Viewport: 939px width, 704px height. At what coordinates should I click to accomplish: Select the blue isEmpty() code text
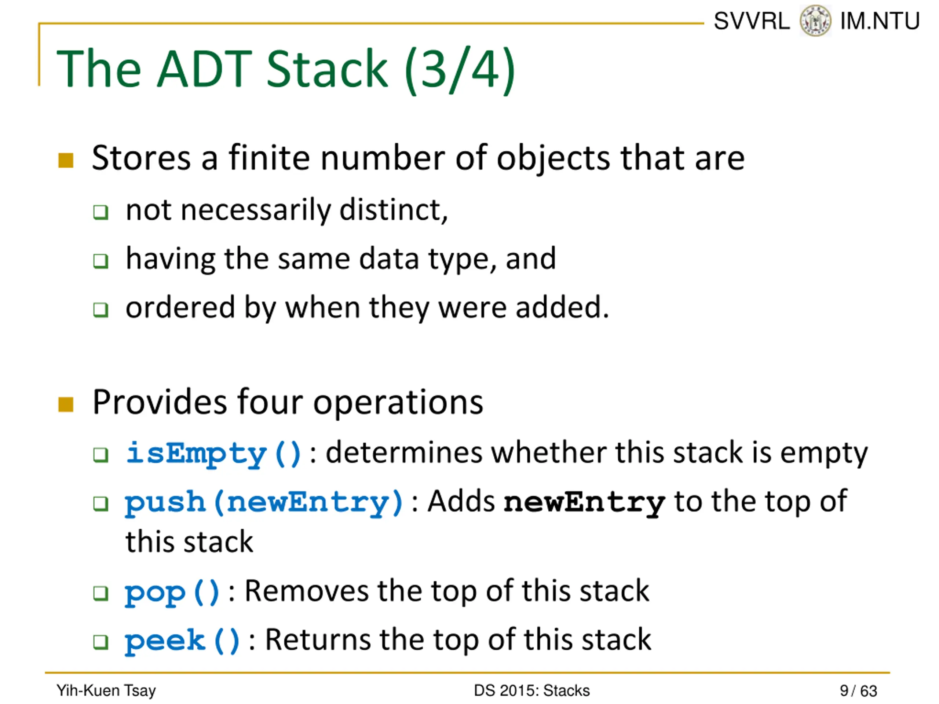click(x=213, y=454)
